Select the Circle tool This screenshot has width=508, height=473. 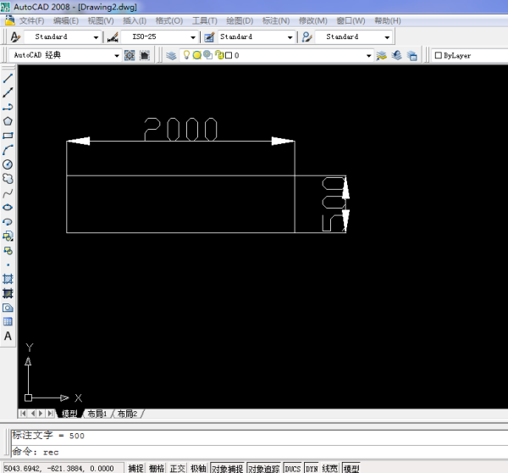[x=8, y=164]
